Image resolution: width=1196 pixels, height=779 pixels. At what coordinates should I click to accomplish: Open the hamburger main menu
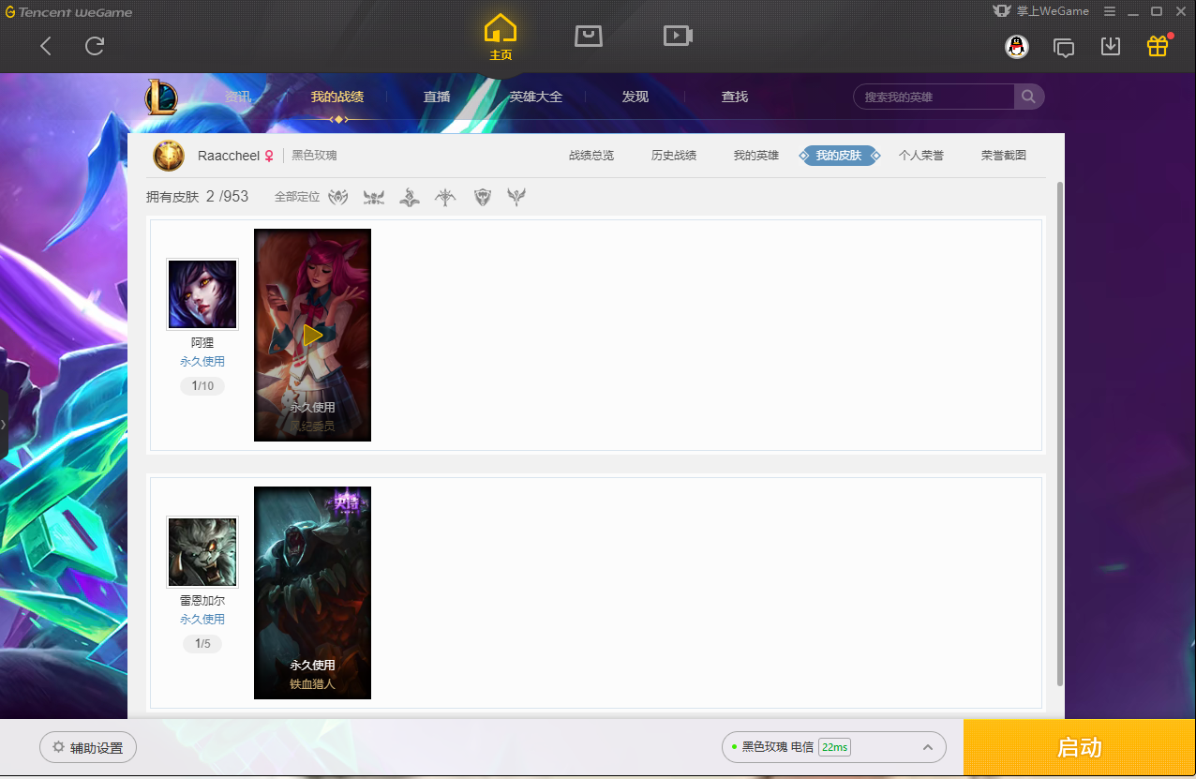point(1110,11)
